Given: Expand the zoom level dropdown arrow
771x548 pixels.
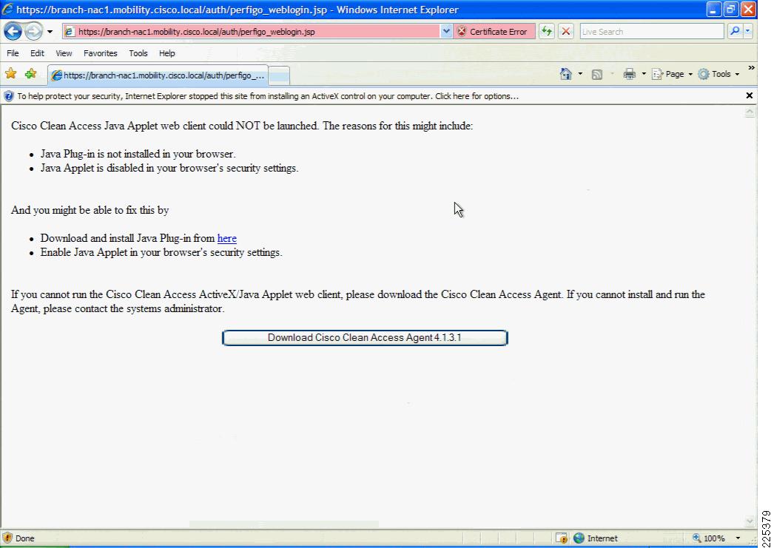Looking at the screenshot, I should pos(738,538).
